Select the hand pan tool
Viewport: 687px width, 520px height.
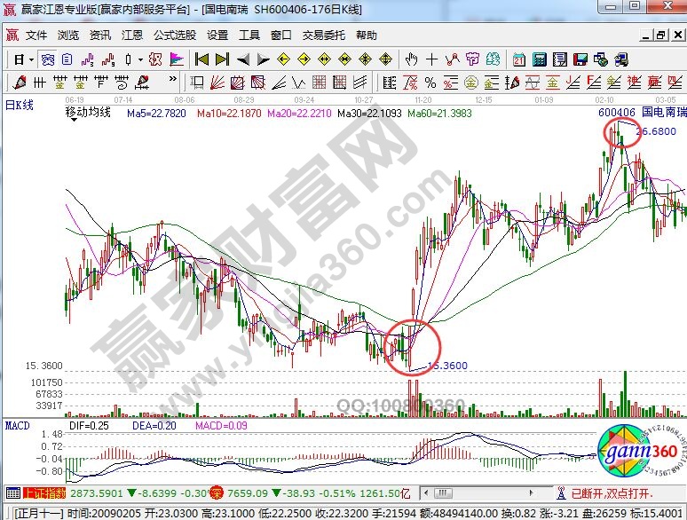(x=411, y=59)
